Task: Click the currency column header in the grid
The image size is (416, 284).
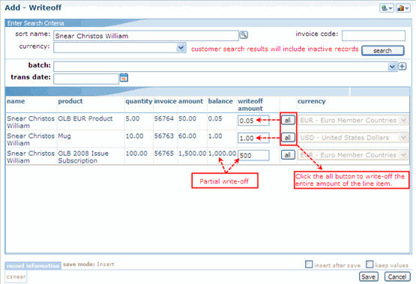Action: click(x=312, y=101)
